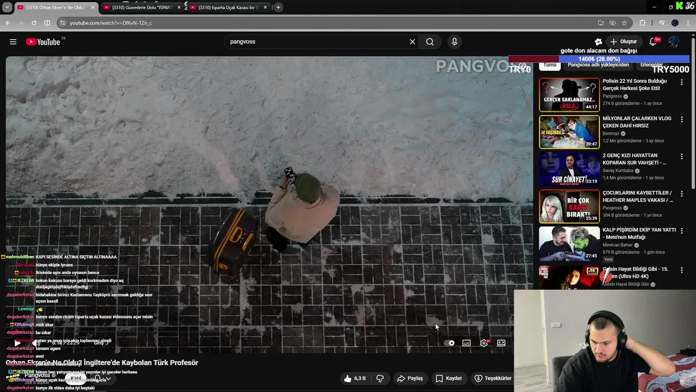
Task: Click the icon left of Oluştur
Action: click(x=598, y=42)
